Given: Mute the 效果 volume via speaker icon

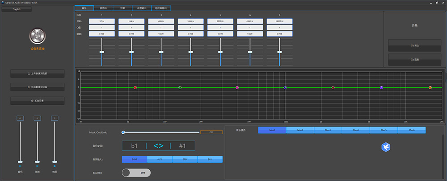Looking at the screenshot, I should click(x=54, y=166).
